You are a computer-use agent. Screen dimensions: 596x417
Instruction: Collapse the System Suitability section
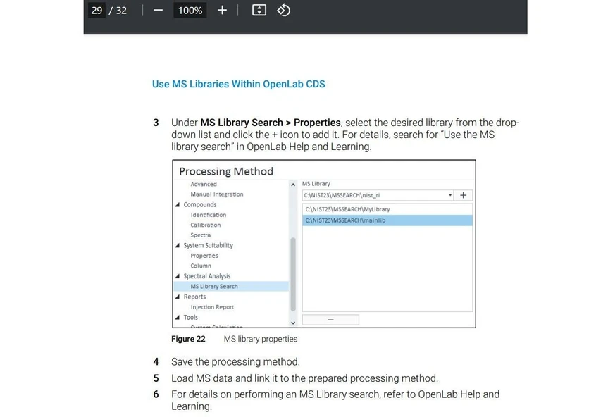pos(178,245)
